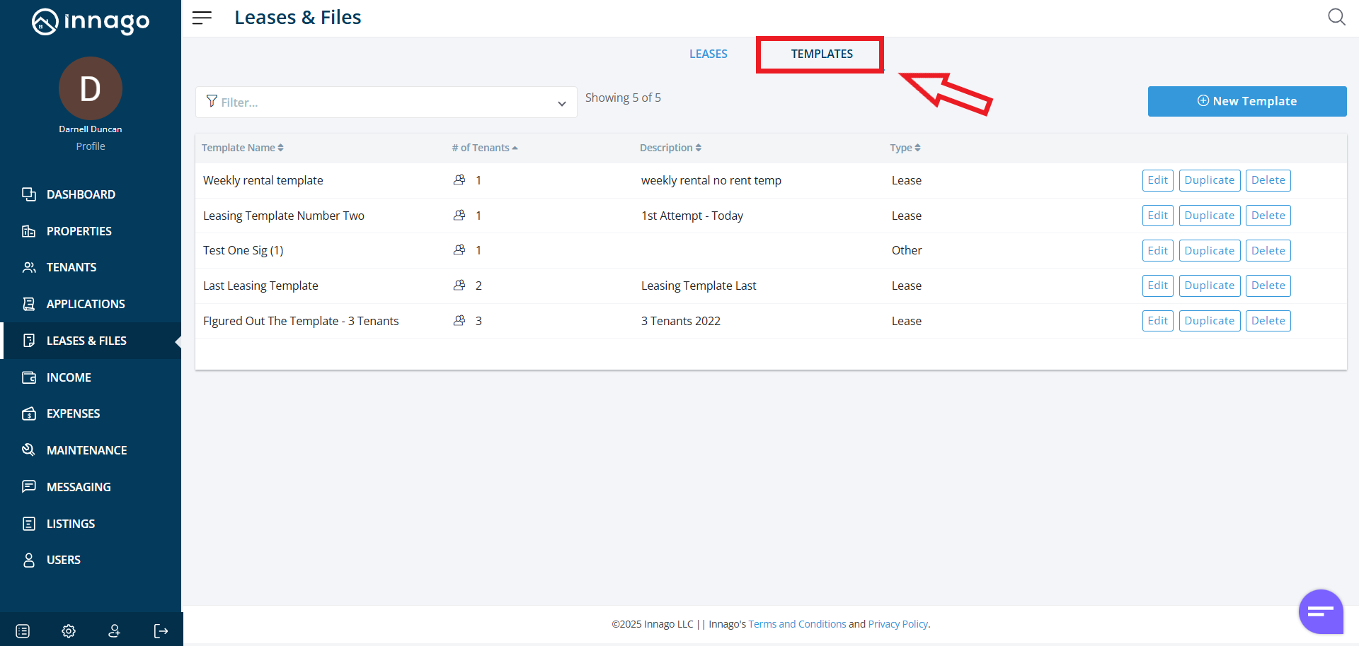Sort by Template Name column
1359x646 pixels.
coord(242,148)
